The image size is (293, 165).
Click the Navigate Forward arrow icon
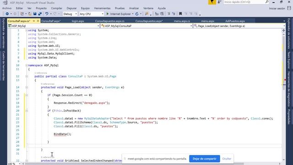pos(15,14)
